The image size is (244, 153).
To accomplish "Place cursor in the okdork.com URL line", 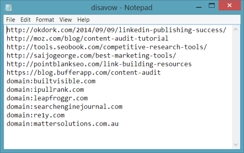I will pos(116,30).
